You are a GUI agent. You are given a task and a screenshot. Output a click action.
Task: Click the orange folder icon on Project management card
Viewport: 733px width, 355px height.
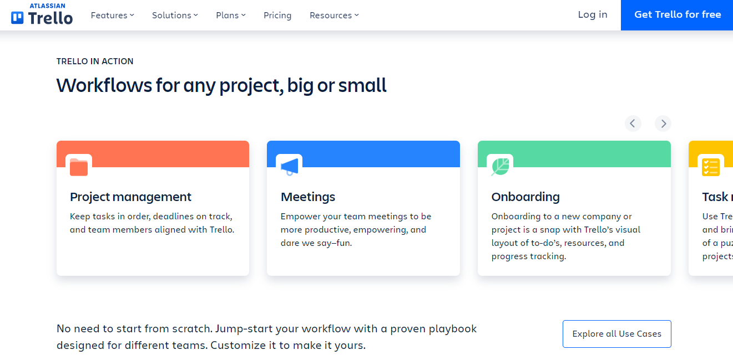pos(79,167)
